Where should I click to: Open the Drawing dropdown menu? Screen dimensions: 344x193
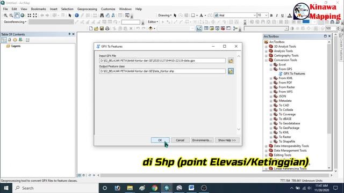[165, 16]
